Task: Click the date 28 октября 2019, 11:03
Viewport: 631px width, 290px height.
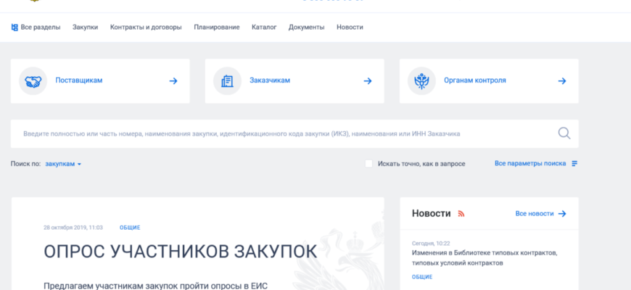Action: click(x=73, y=228)
